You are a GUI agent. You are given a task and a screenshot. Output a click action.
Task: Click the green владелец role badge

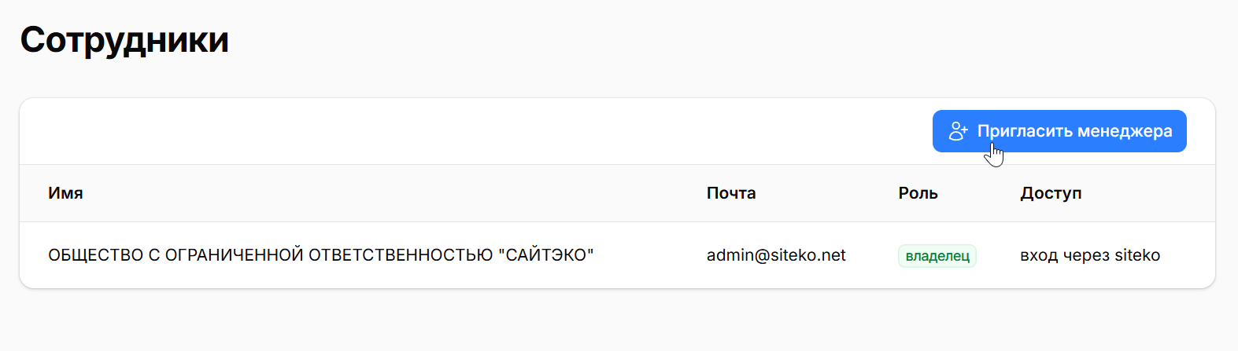click(x=937, y=256)
